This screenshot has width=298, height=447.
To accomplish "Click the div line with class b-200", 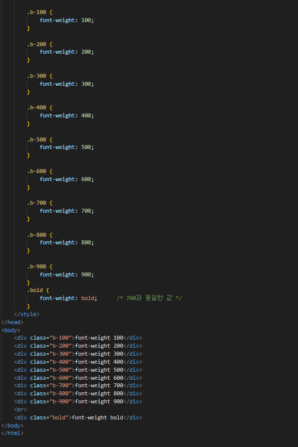I will pyautogui.click(x=78, y=346).
